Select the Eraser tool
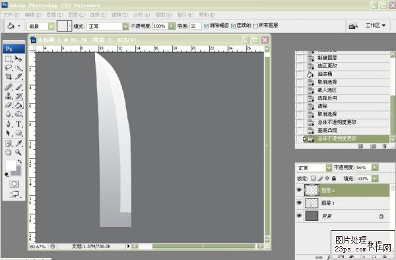 pyautogui.click(x=9, y=105)
